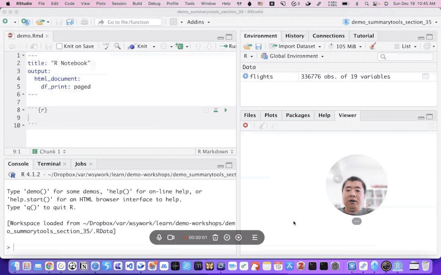Click red stop icon in Viewer
Screen dimensions: 441x275
(x=245, y=125)
